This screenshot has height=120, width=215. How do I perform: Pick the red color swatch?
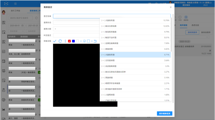pos(69,41)
